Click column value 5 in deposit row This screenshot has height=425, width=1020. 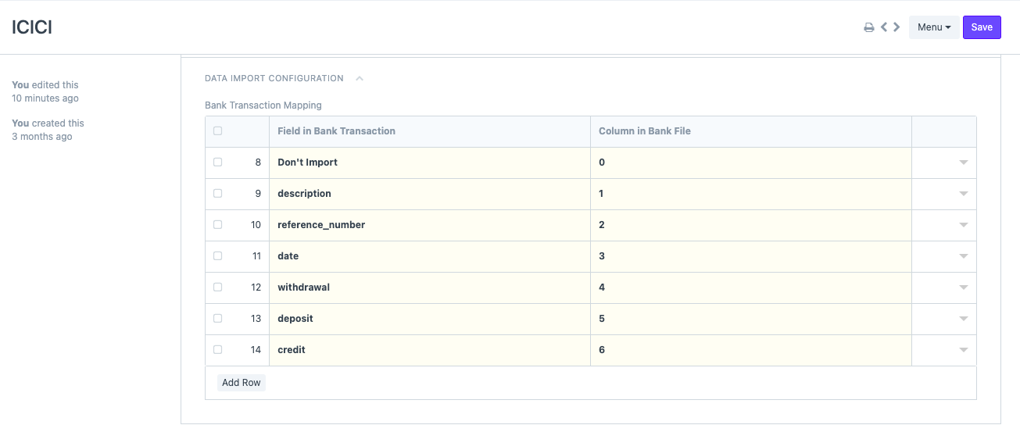750,319
